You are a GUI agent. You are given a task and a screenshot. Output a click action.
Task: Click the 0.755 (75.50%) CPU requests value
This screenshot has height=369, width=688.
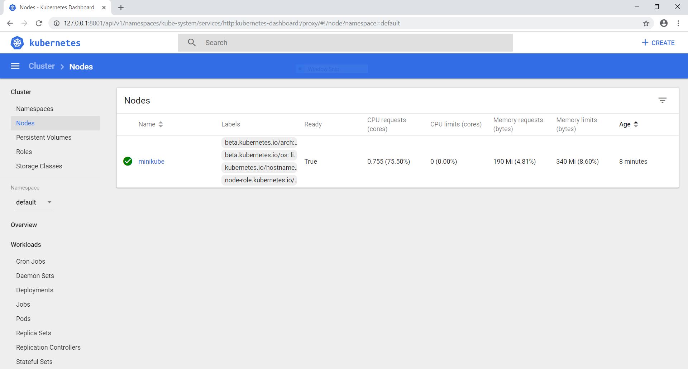[389, 162]
